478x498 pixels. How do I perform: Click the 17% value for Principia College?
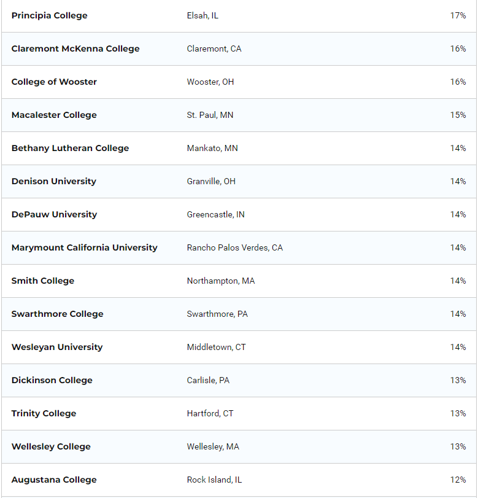tap(458, 15)
